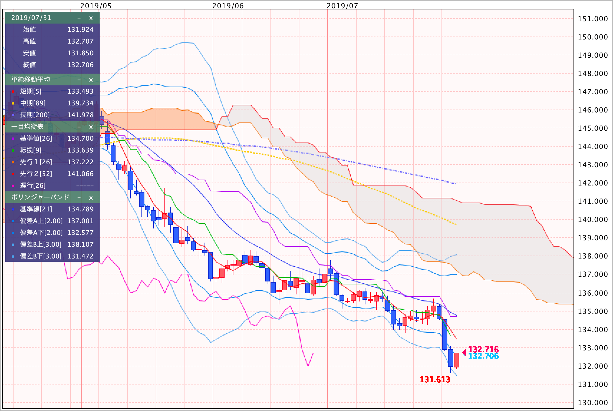This screenshot has width=613, height=411.
Task: Click the 2019/07 date axis label
Action: click(x=342, y=6)
